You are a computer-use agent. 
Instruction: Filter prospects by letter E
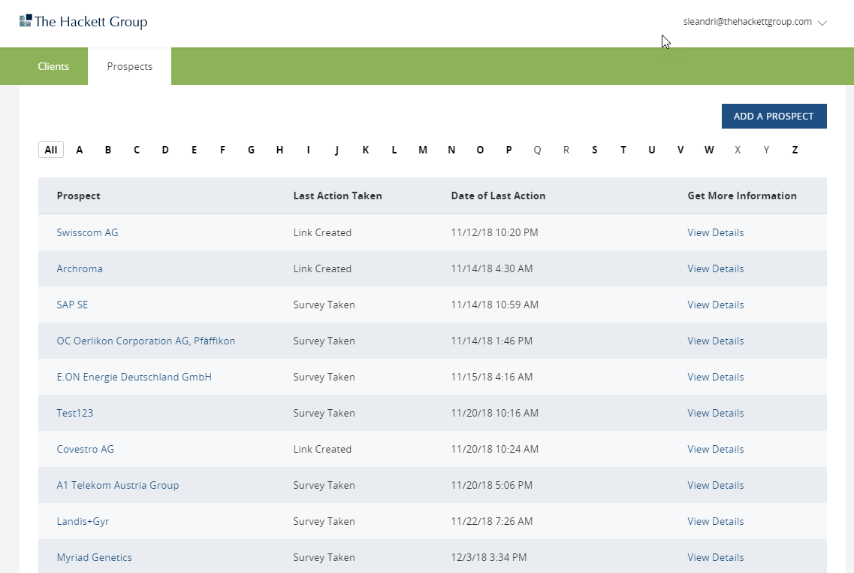pos(194,150)
